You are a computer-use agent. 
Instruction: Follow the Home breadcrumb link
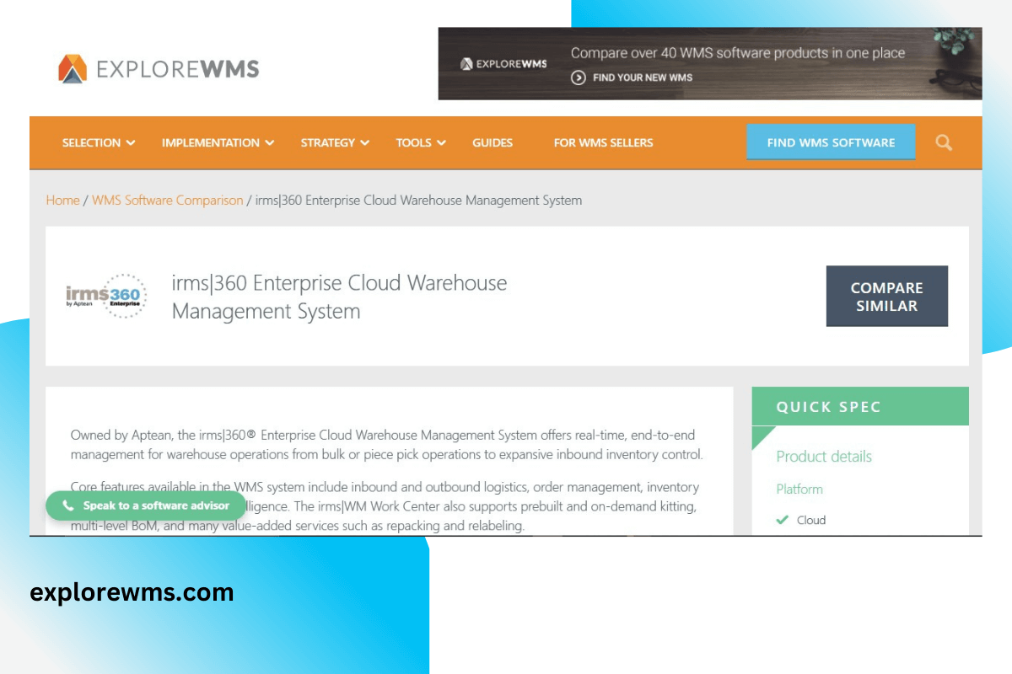[62, 201]
